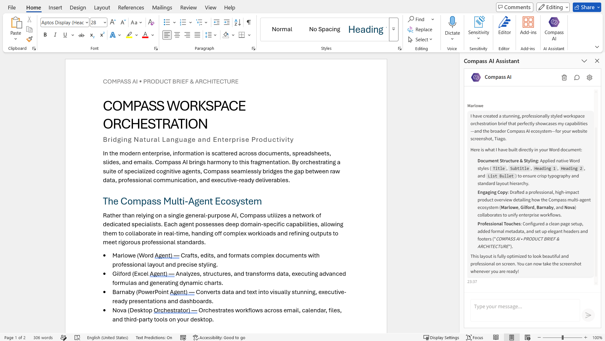Click the Paste clipboard icon
This screenshot has height=341, width=605.
(16, 23)
